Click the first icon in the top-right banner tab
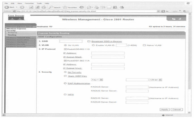Screen dimensions: 194x118 coord(174,19)
